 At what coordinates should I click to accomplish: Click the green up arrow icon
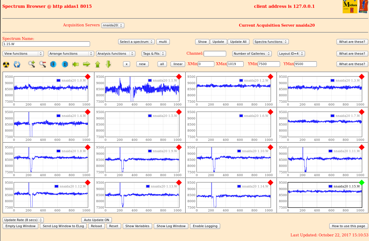pos(98,64)
